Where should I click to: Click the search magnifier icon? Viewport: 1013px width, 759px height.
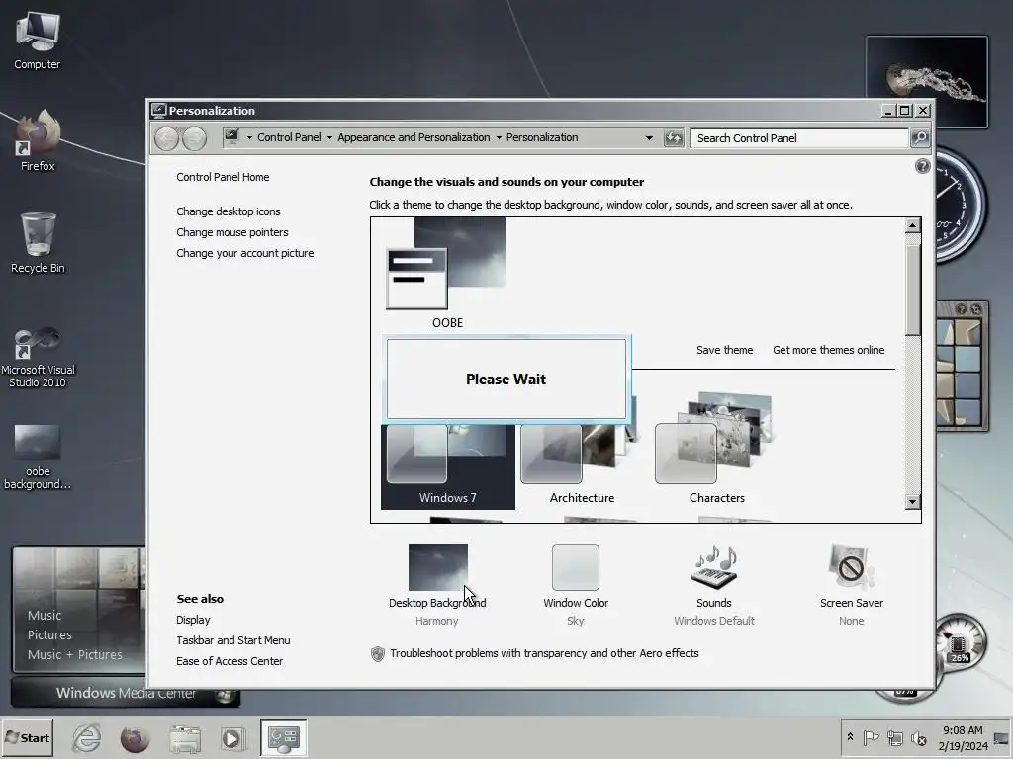point(920,138)
